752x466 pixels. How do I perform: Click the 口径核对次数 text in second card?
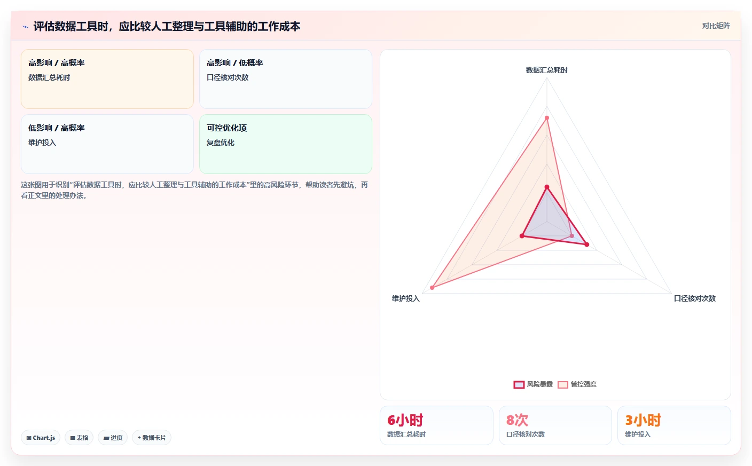click(228, 77)
